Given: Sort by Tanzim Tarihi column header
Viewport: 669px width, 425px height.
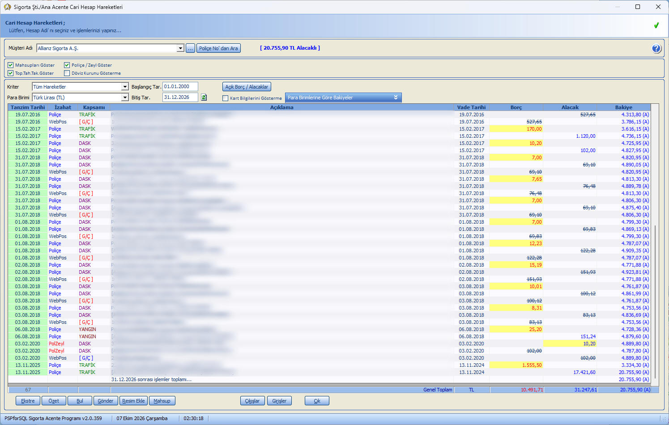Looking at the screenshot, I should (x=28, y=107).
